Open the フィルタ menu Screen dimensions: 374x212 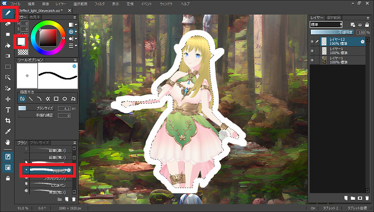(x=99, y=4)
